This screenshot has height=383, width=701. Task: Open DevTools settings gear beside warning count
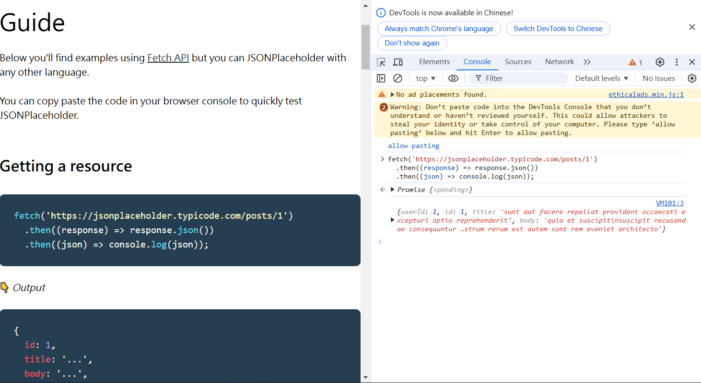(660, 62)
